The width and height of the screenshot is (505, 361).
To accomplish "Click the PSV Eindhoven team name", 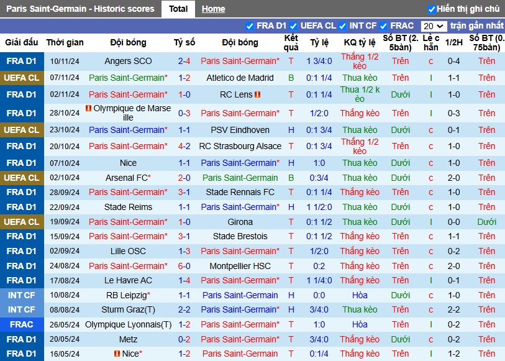I will pos(240,130).
